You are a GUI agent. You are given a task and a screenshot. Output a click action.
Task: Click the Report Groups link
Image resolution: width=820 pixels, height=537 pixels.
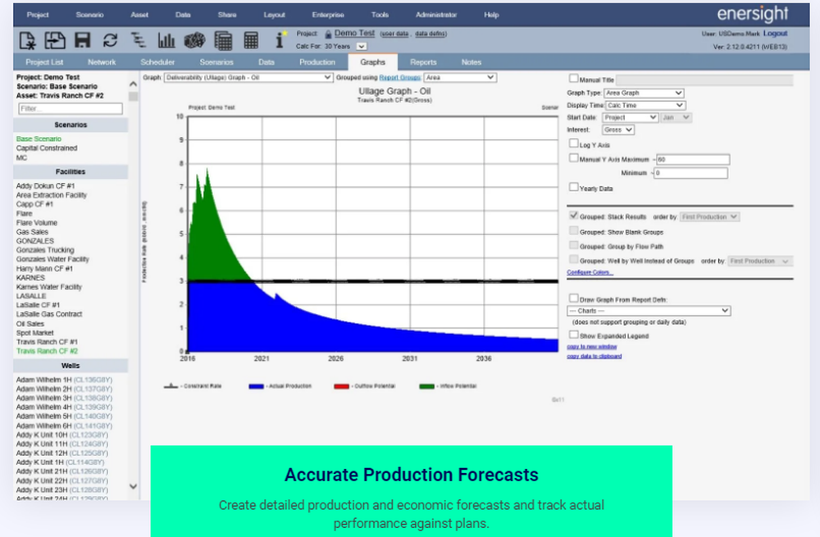(x=399, y=77)
